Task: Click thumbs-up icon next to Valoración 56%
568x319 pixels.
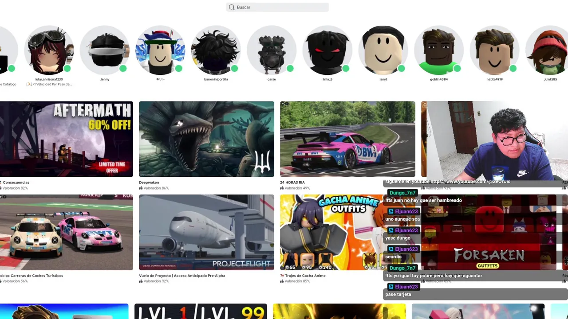Action: [x=0, y=281]
